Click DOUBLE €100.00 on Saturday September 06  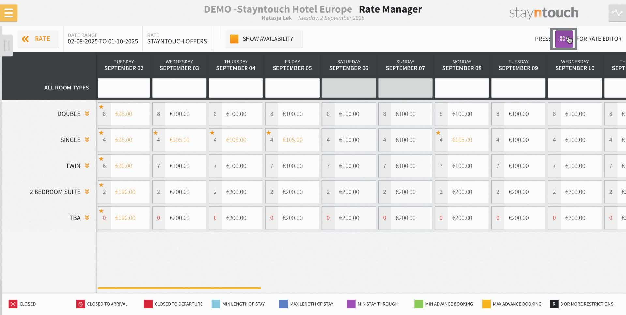point(349,114)
